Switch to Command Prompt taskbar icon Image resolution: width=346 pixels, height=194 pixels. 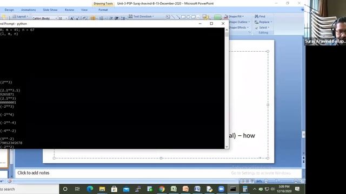(233, 189)
